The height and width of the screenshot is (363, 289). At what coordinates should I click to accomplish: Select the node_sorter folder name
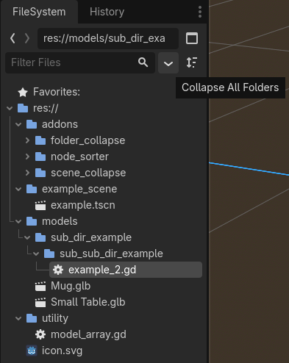[79, 157]
